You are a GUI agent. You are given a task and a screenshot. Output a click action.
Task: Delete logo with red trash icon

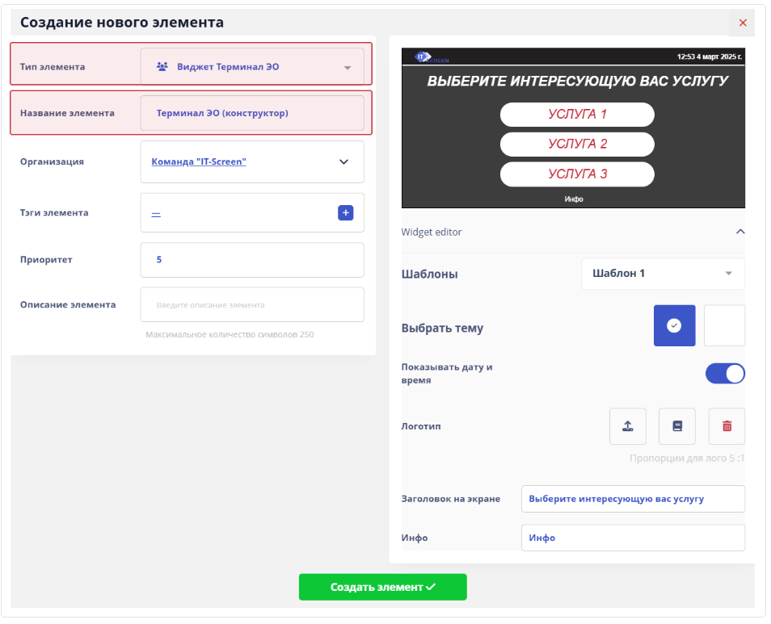[727, 426]
